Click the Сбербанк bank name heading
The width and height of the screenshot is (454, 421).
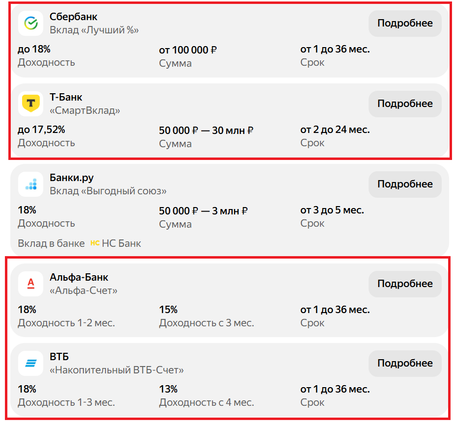click(74, 17)
